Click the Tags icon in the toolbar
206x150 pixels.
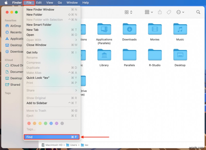tap(169, 12)
